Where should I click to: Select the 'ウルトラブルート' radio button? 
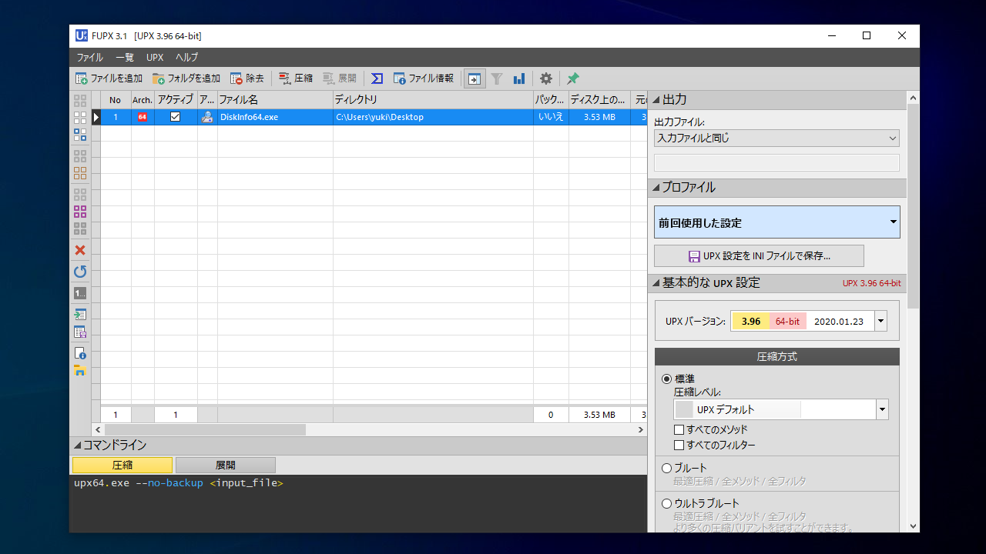[x=667, y=503]
